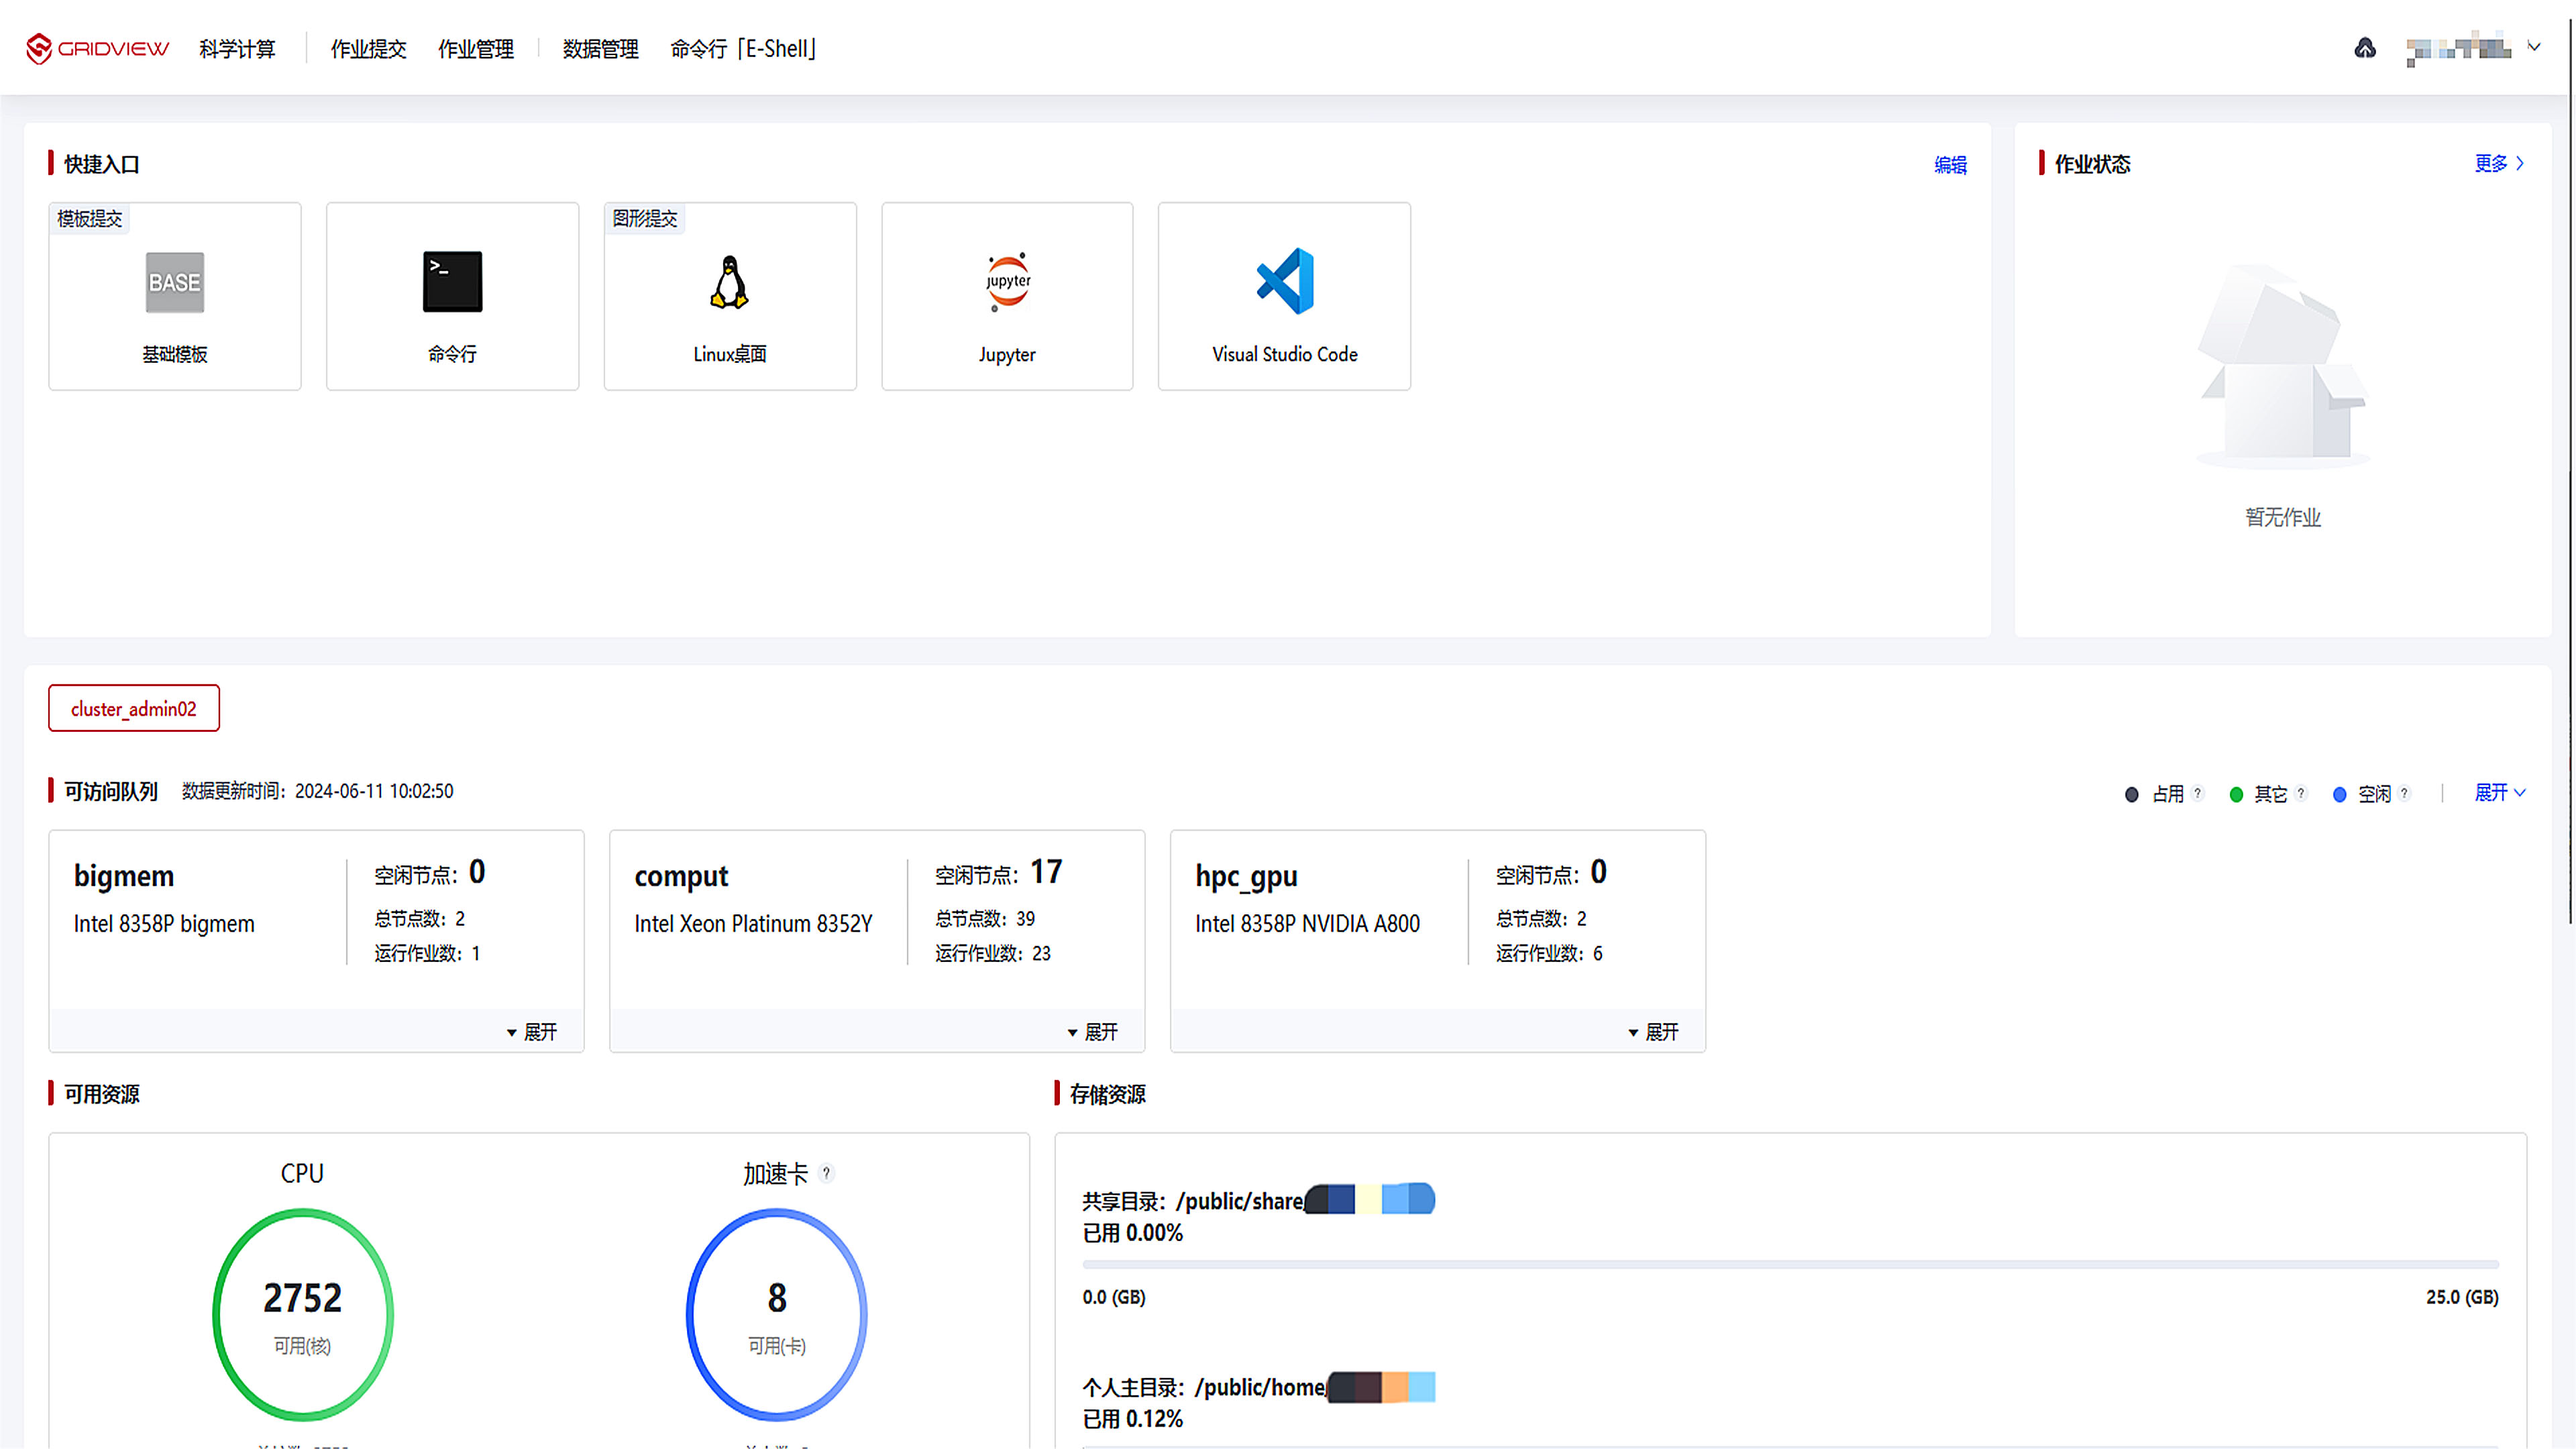Click the cloud upload icon in the header
The height and width of the screenshot is (1449, 2576).
click(2365, 48)
